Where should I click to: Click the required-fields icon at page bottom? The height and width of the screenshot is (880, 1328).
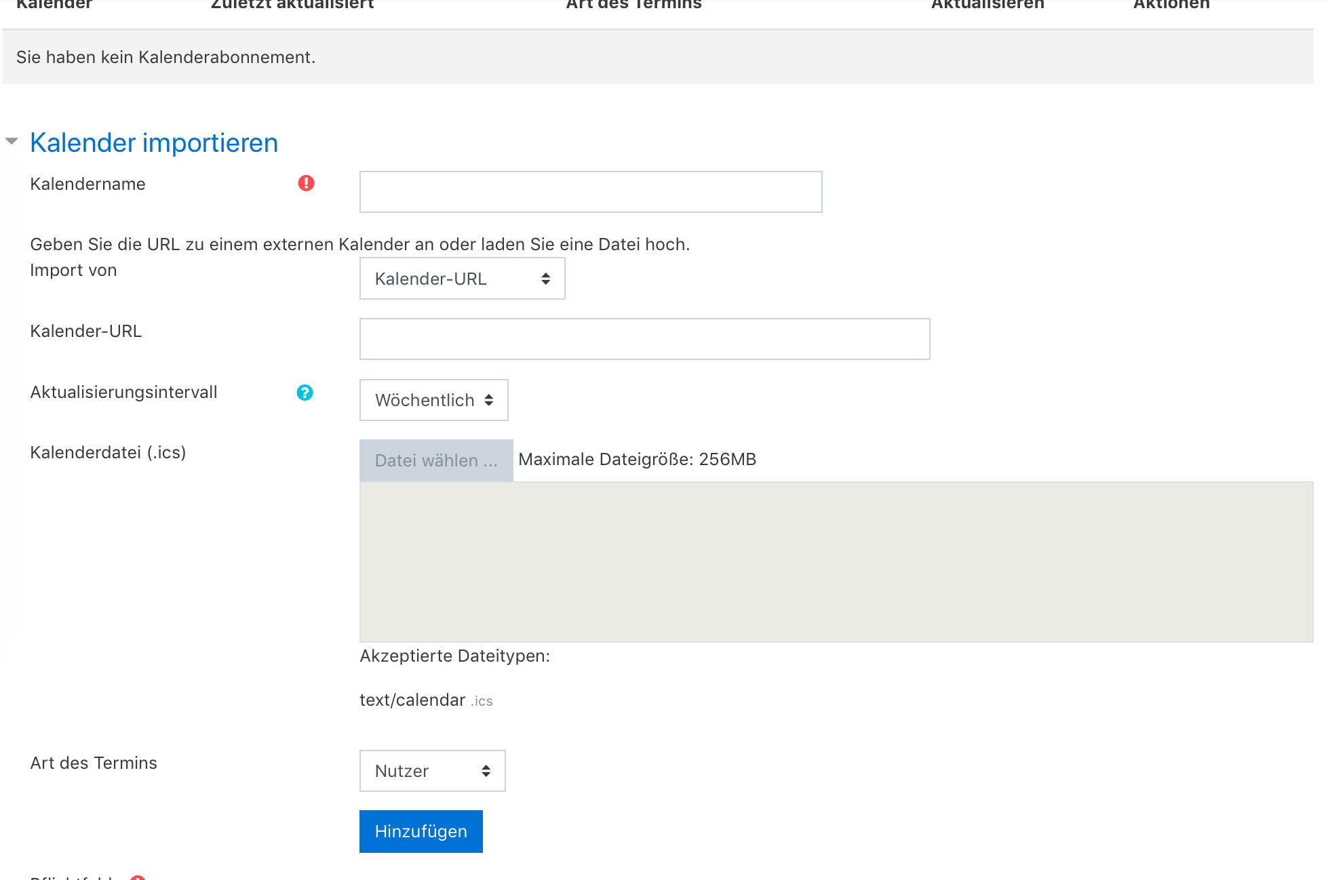pyautogui.click(x=138, y=877)
